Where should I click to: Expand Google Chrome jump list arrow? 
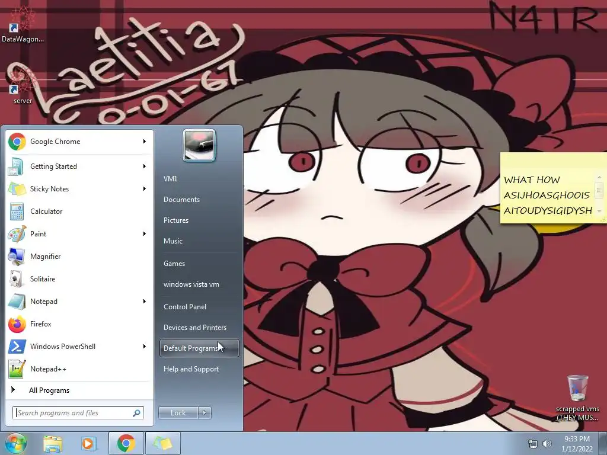(145, 142)
